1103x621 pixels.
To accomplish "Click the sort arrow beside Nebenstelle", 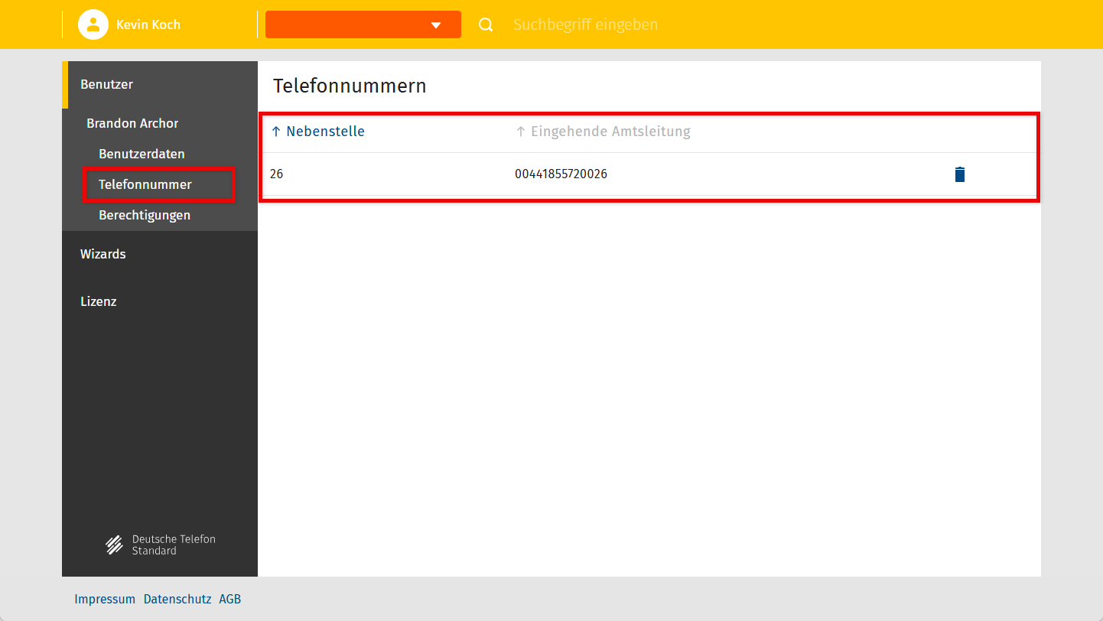I will (x=276, y=132).
